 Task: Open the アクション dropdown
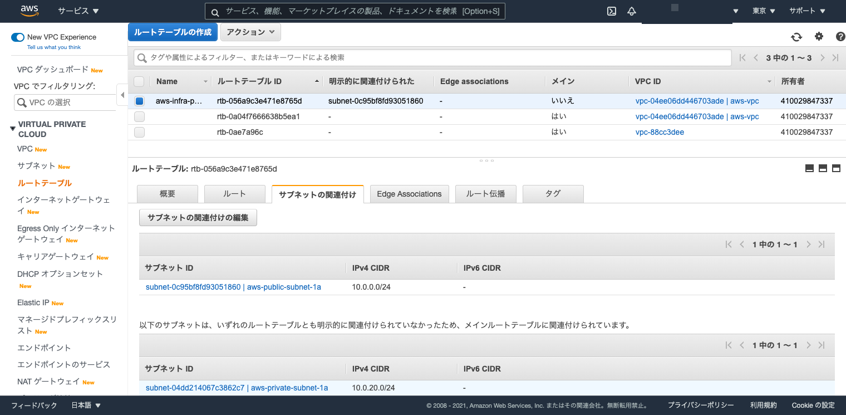click(250, 32)
